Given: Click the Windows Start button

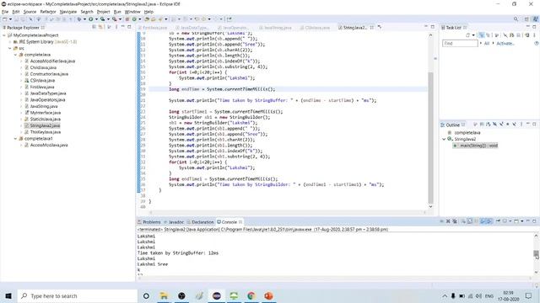Looking at the screenshot, I should click(x=8, y=295).
